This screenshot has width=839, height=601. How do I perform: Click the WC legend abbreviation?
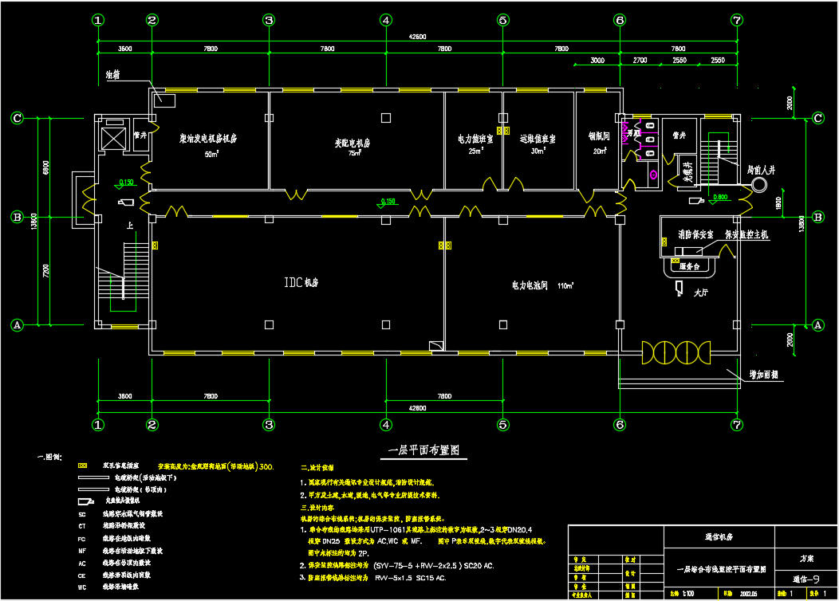(82, 587)
